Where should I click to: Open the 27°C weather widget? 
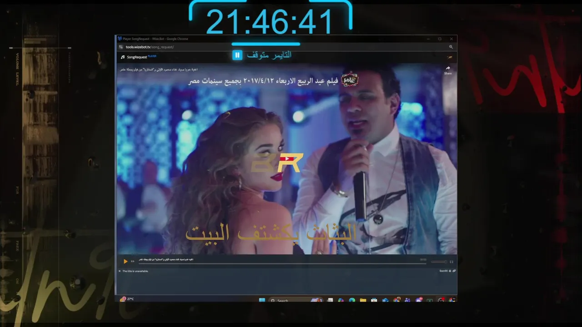pos(127,299)
